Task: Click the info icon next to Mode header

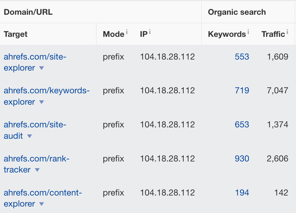Action: pyautogui.click(x=127, y=32)
